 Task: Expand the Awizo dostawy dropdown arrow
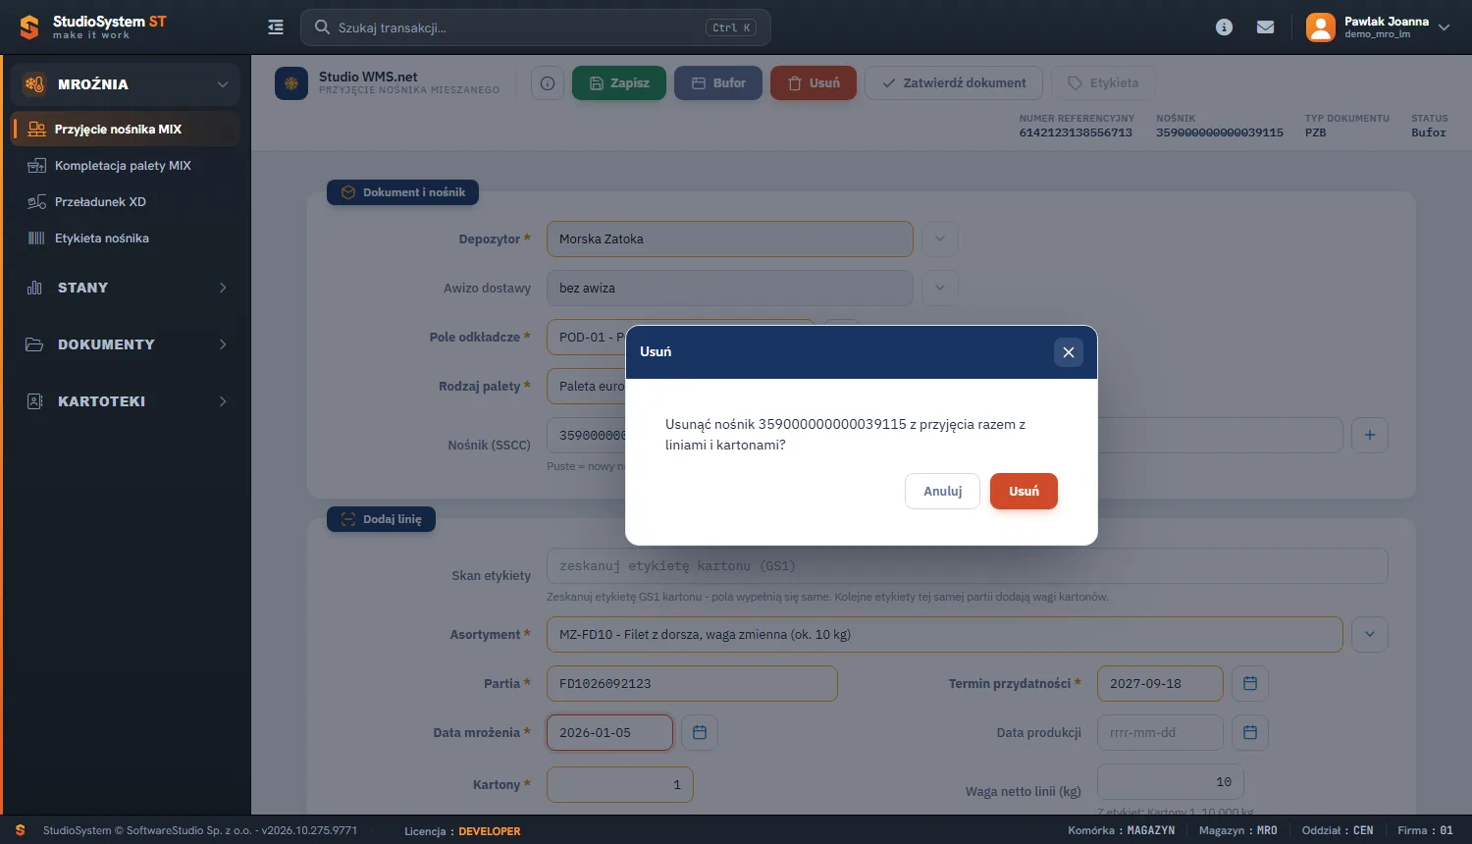click(940, 288)
